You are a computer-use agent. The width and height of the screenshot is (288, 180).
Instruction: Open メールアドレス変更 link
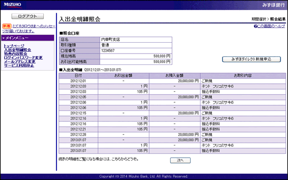click(x=19, y=62)
